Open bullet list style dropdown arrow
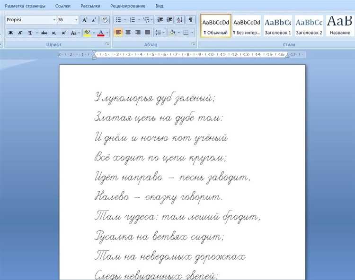 pyautogui.click(x=125, y=20)
